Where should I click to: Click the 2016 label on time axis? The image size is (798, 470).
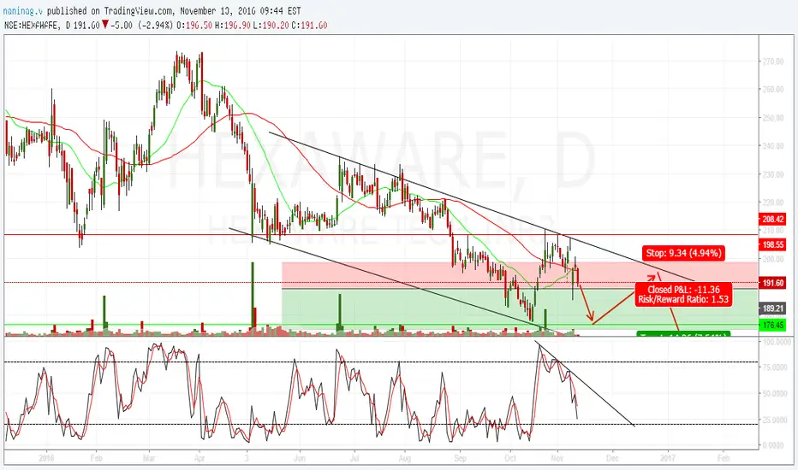pos(46,458)
